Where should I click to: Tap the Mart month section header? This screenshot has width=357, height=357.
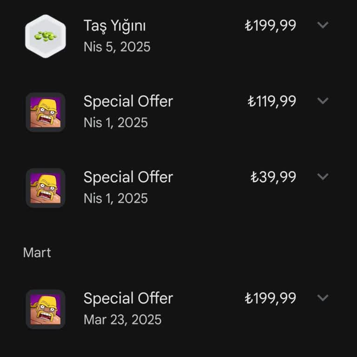pos(37,253)
